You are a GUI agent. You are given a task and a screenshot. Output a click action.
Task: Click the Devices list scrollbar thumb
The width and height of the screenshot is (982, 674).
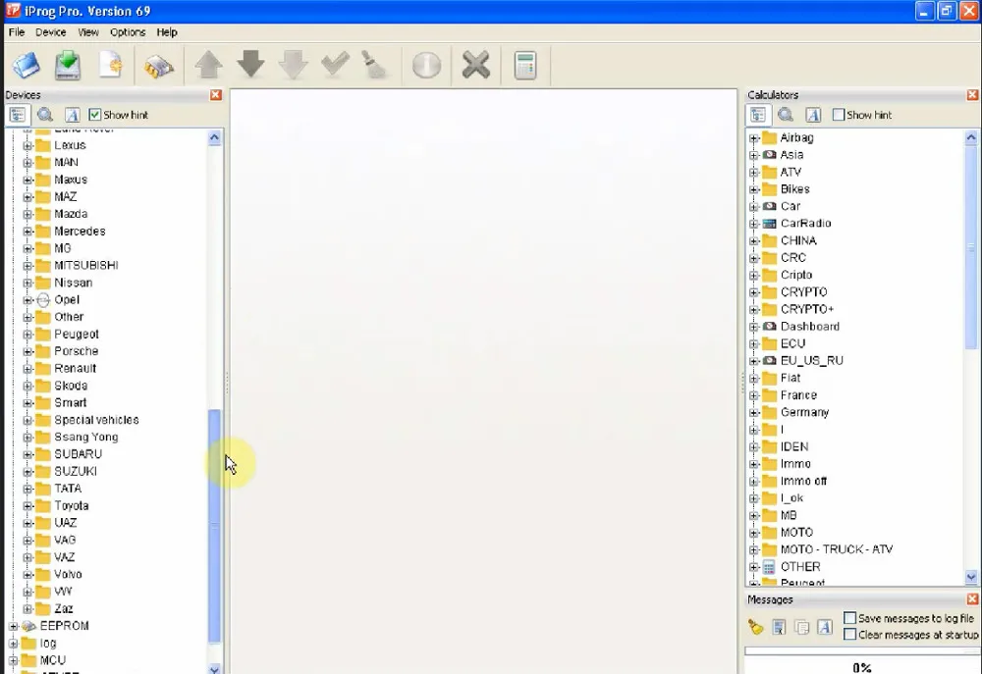tap(214, 526)
